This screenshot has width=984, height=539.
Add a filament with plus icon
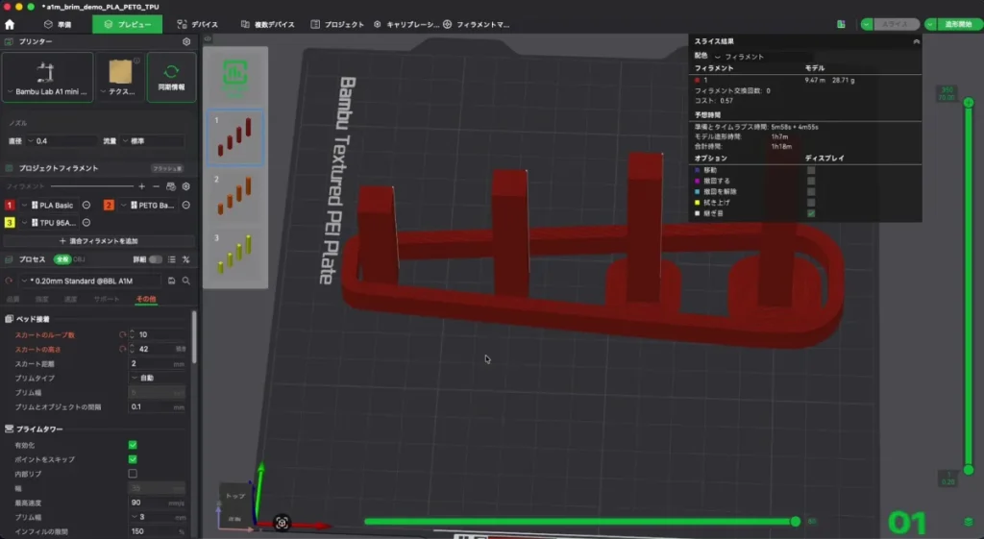pyautogui.click(x=142, y=186)
